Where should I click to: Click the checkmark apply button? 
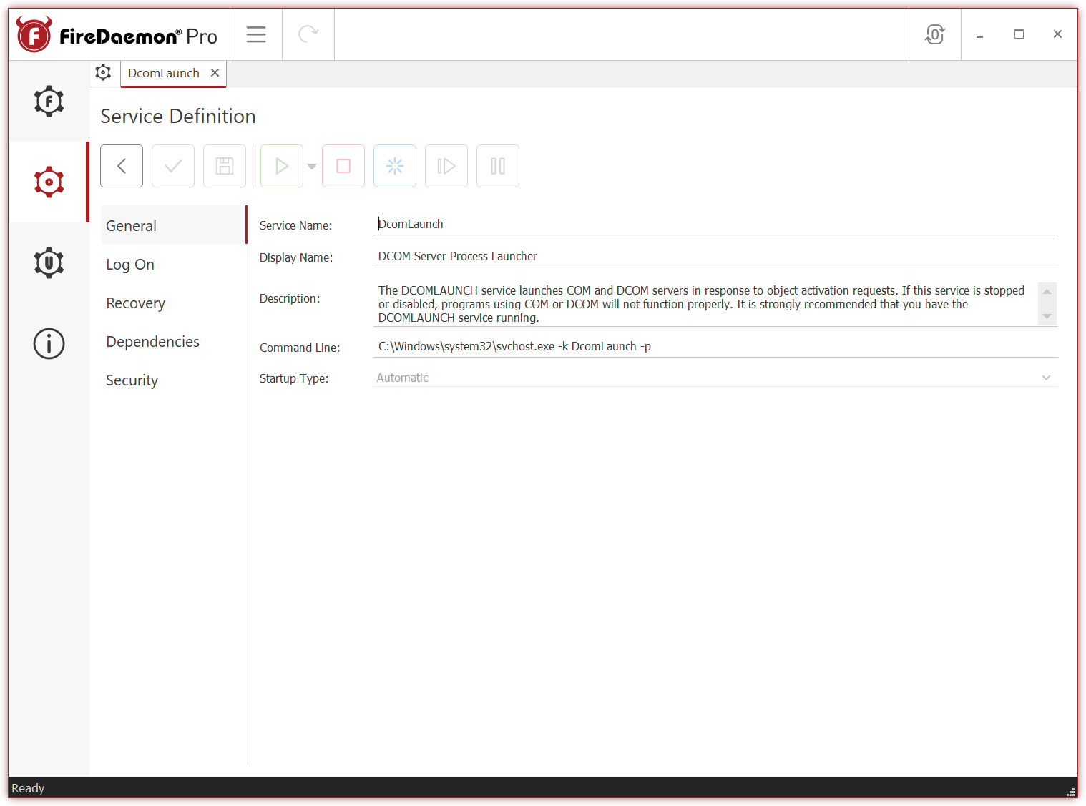coord(173,166)
